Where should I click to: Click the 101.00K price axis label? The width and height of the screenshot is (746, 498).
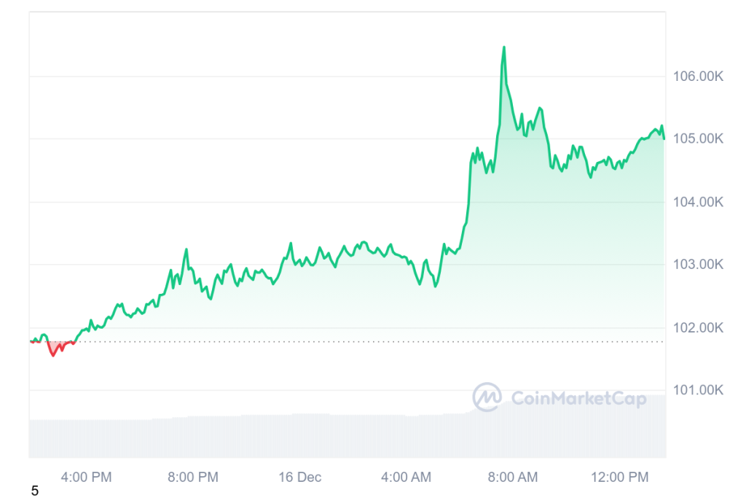699,391
